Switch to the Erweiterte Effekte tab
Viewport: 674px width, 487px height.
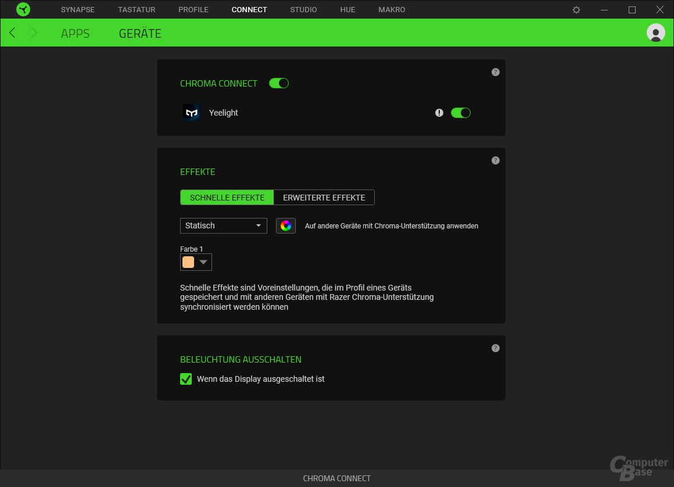click(324, 197)
